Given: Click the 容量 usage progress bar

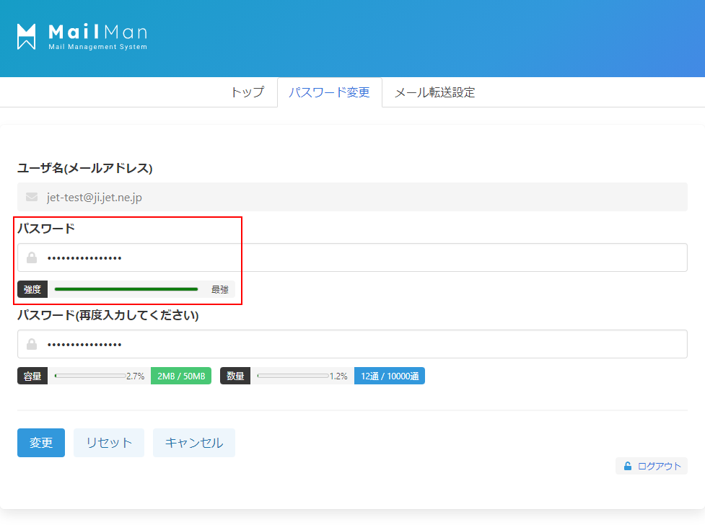Looking at the screenshot, I should (x=90, y=376).
